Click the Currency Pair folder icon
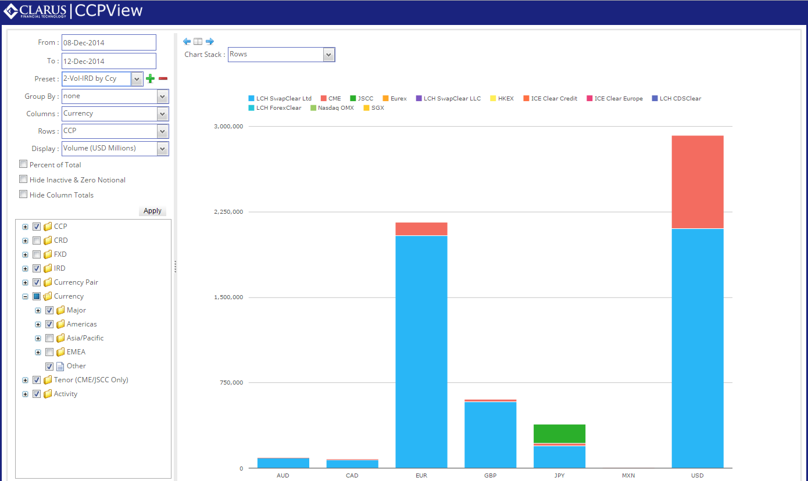Image resolution: width=808 pixels, height=481 pixels. [x=48, y=282]
